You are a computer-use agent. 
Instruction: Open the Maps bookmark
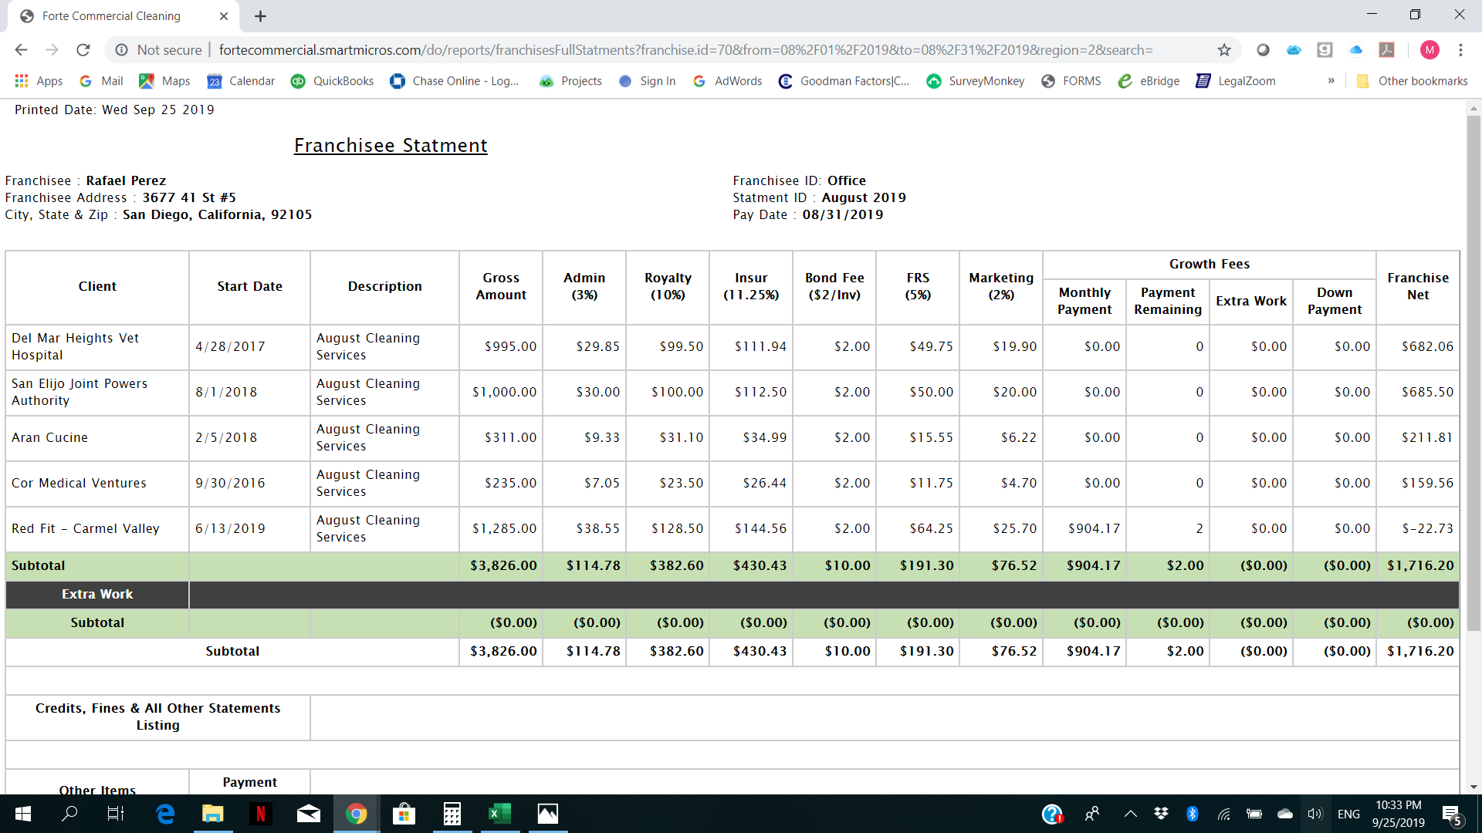coord(164,81)
